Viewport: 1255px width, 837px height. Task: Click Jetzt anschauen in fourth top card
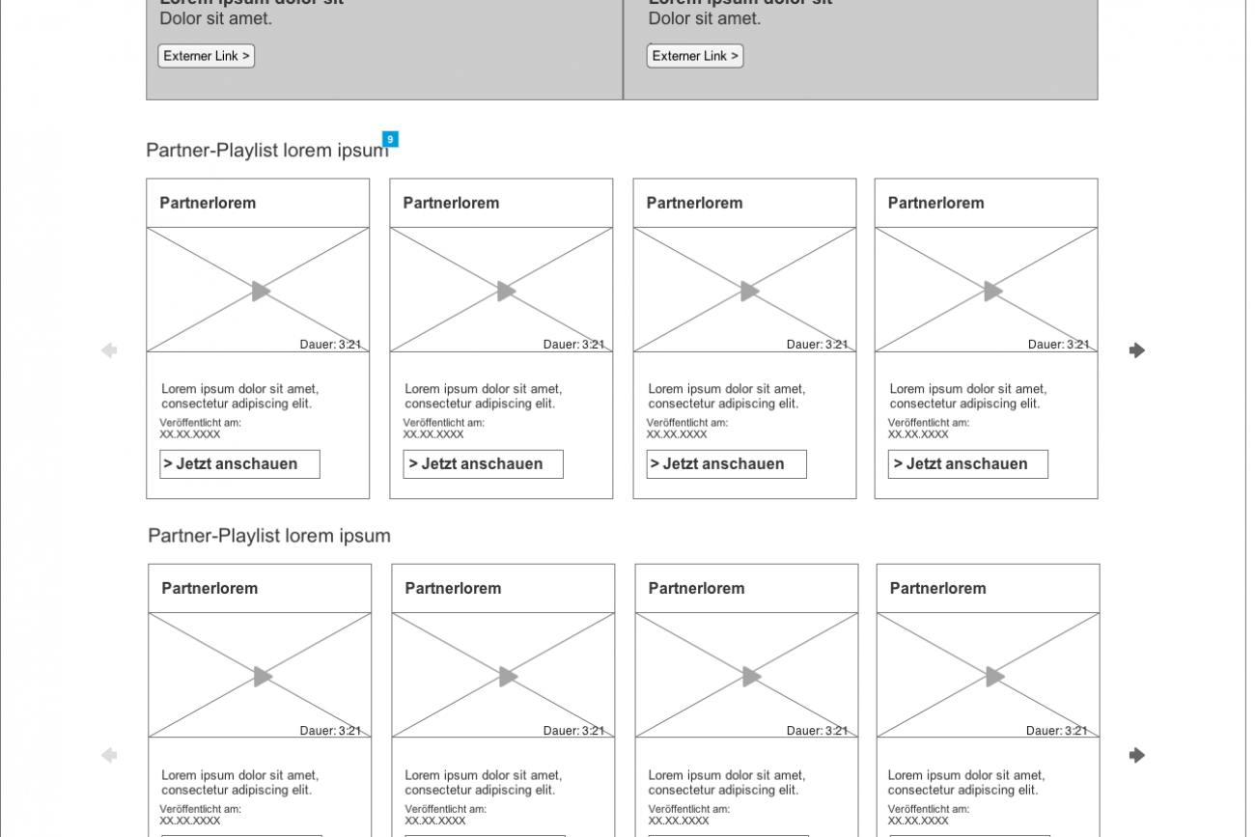pyautogui.click(x=967, y=464)
